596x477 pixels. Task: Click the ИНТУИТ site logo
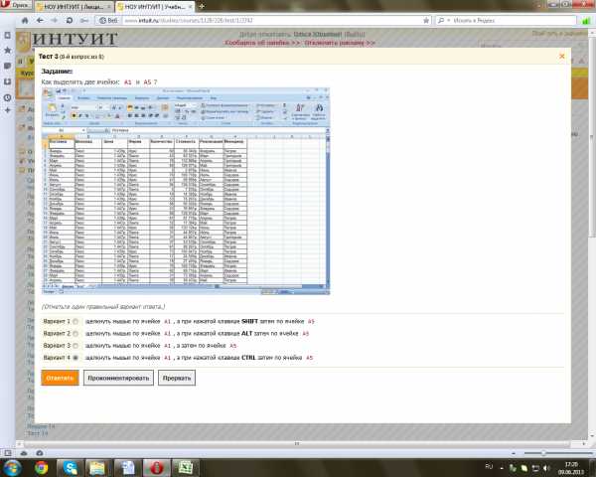pos(69,40)
